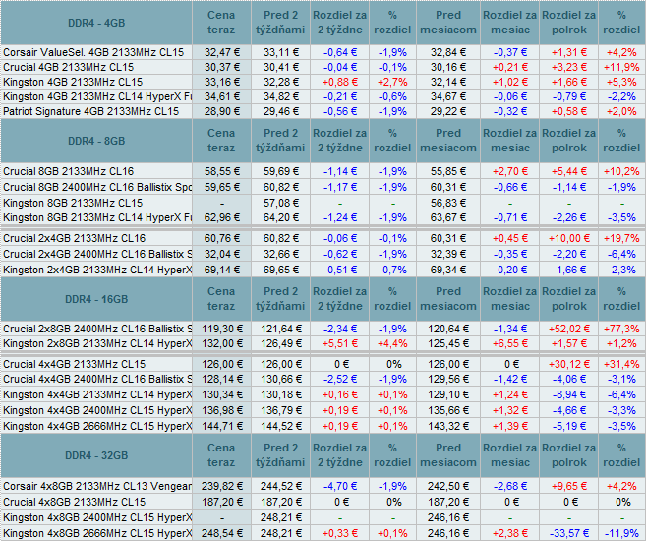Click the +5,51 € two-week difference cell
Screen dimensions: 646x541
coord(340,343)
